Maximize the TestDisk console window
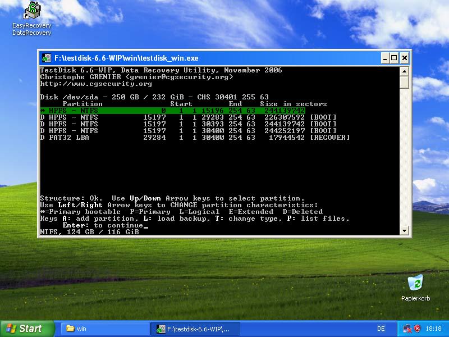Screen dimensions: 449x337 [x=394, y=58]
